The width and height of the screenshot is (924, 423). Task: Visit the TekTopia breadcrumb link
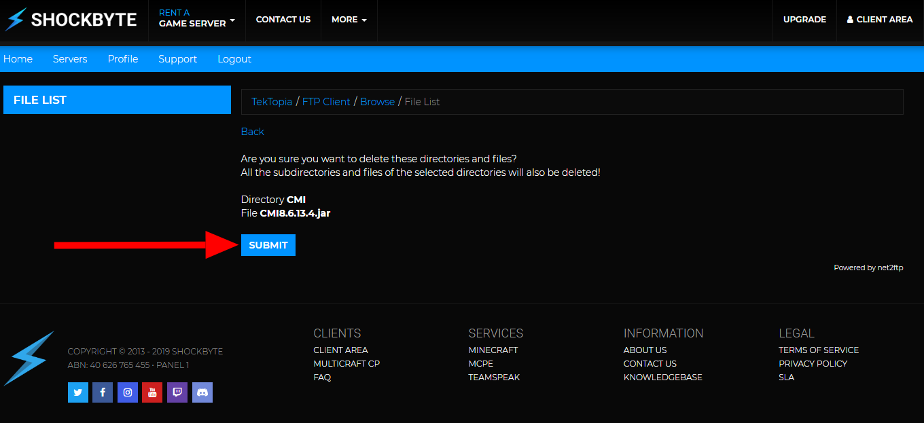(272, 101)
